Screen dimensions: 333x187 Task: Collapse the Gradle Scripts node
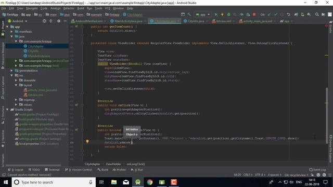coord(7,110)
